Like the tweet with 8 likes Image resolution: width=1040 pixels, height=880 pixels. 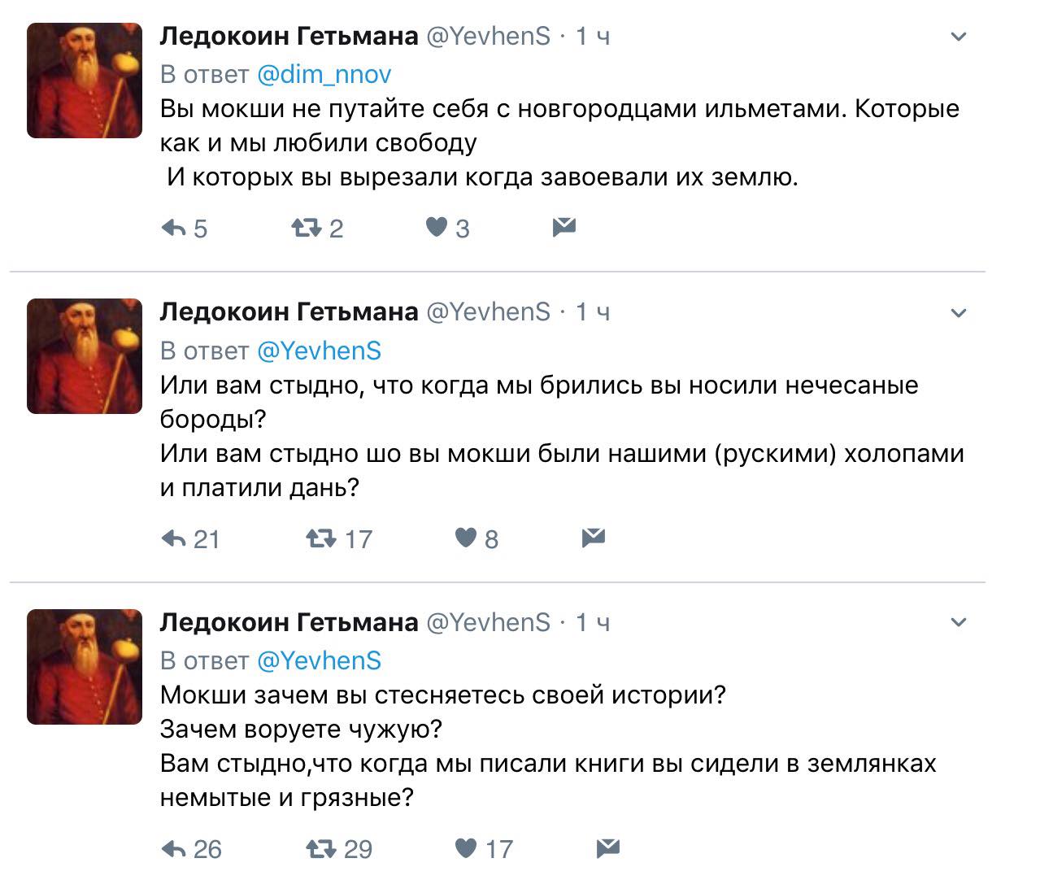point(465,538)
